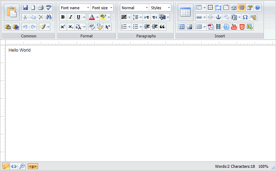The height and width of the screenshot is (171, 276).
Task: Switch to preview mode
Action: 22,166
